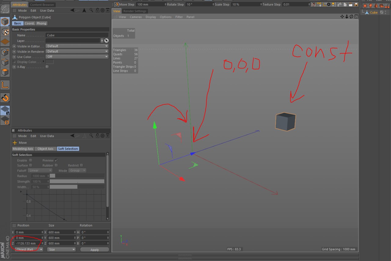
Task: Click the X-Ray keyframe radio circle
Action: coord(14,67)
